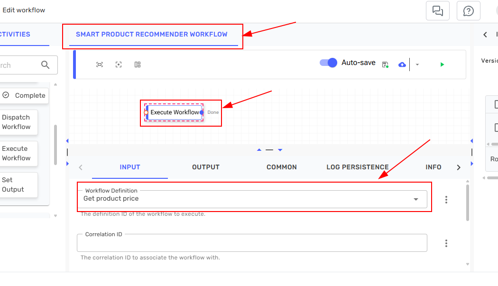The image size is (498, 286).
Task: Click the cloud upload icon in toolbar
Action: click(x=402, y=64)
